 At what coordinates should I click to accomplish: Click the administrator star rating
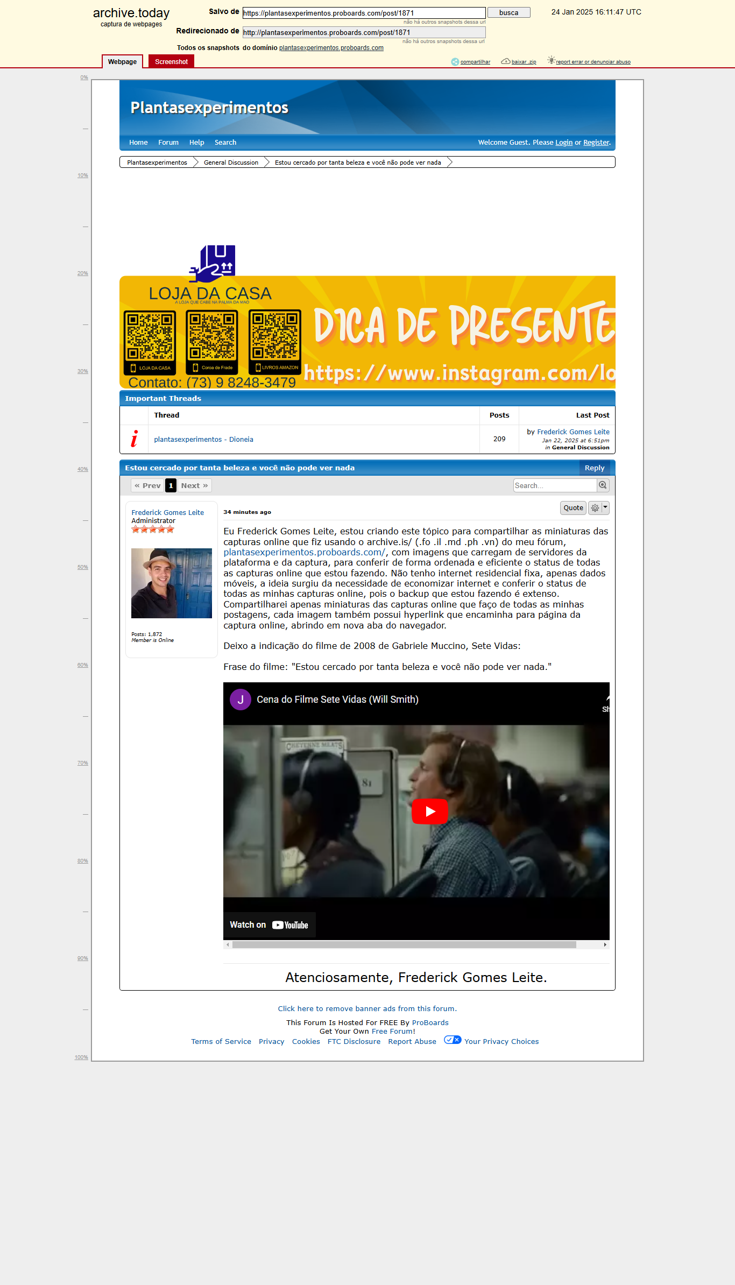153,529
